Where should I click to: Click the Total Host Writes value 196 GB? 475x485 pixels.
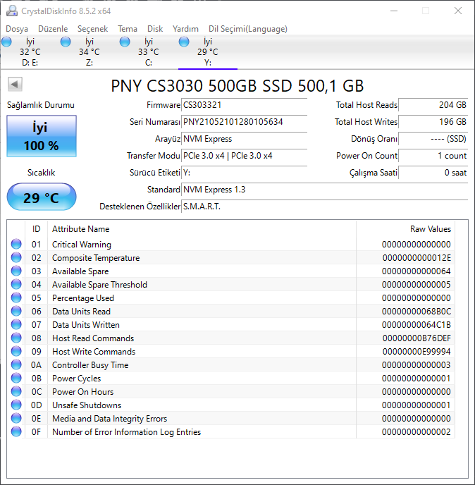click(x=433, y=122)
